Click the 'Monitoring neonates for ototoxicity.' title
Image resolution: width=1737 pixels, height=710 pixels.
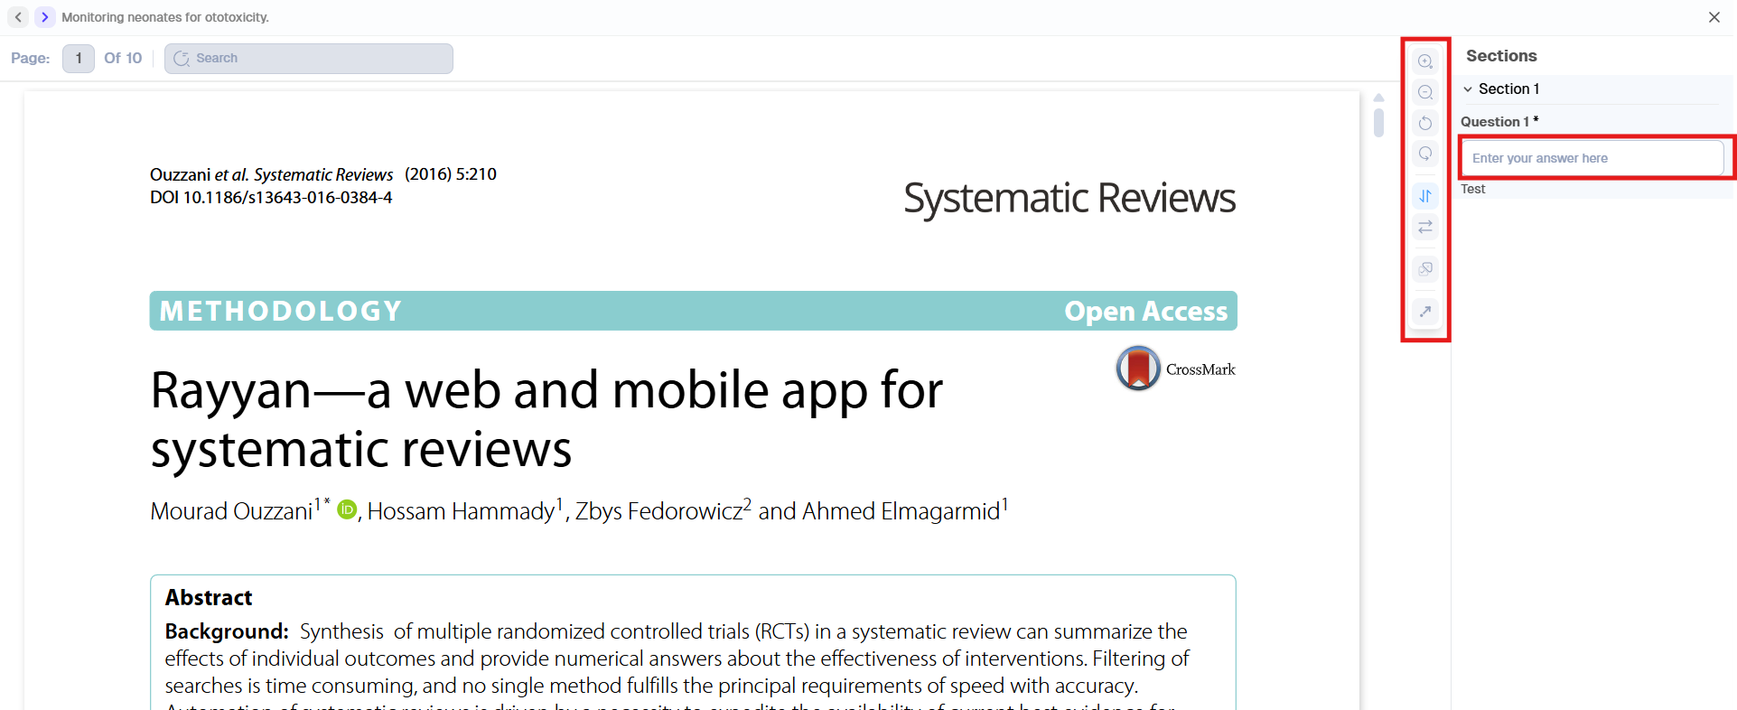tap(165, 17)
